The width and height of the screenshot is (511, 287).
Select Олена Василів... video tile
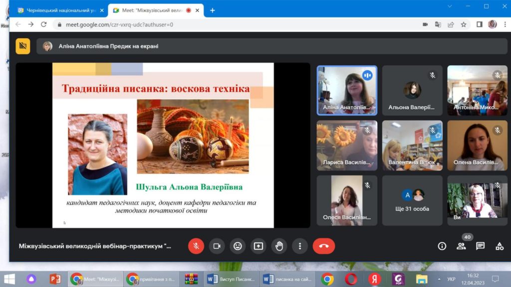coord(477,145)
